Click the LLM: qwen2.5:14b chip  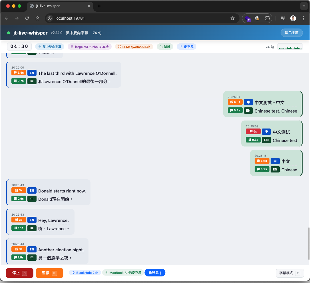pos(134,47)
